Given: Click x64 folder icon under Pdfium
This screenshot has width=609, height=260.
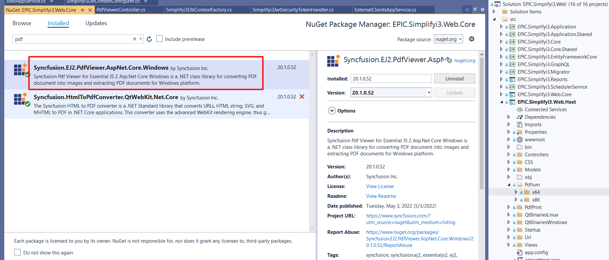Looking at the screenshot, I should click(x=527, y=192).
